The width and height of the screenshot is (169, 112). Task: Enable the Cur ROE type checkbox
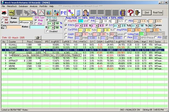[36, 23]
